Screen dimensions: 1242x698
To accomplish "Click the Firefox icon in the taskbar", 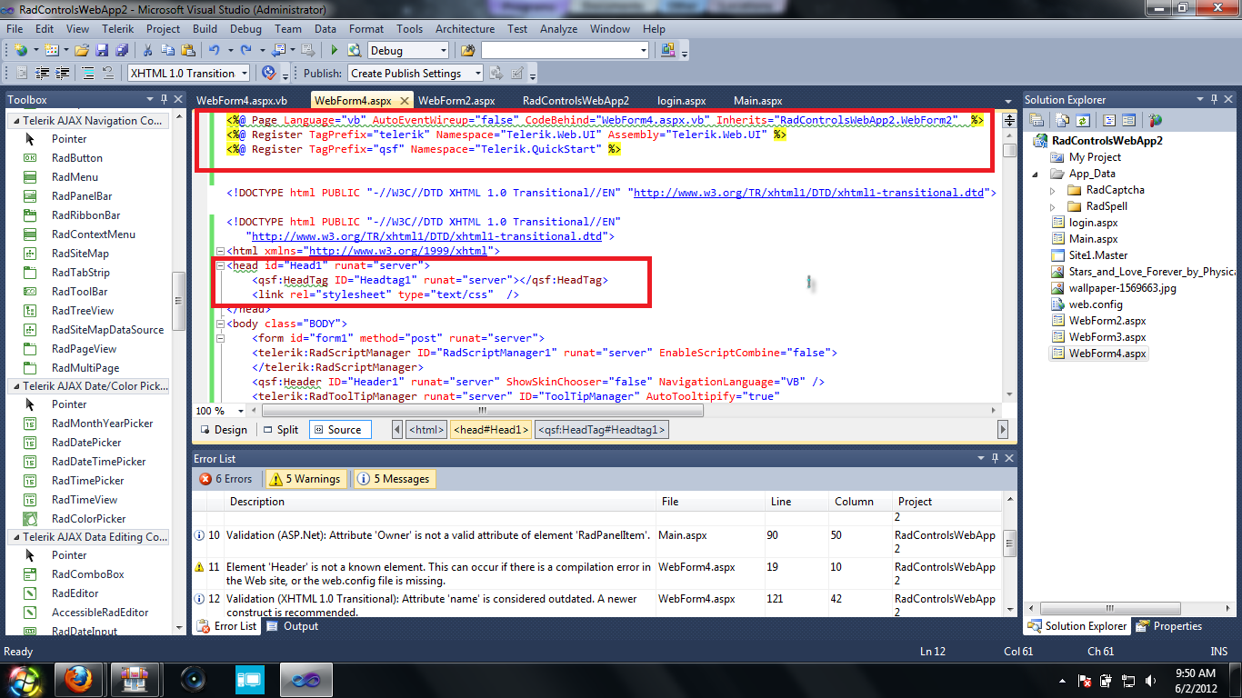I will (78, 679).
